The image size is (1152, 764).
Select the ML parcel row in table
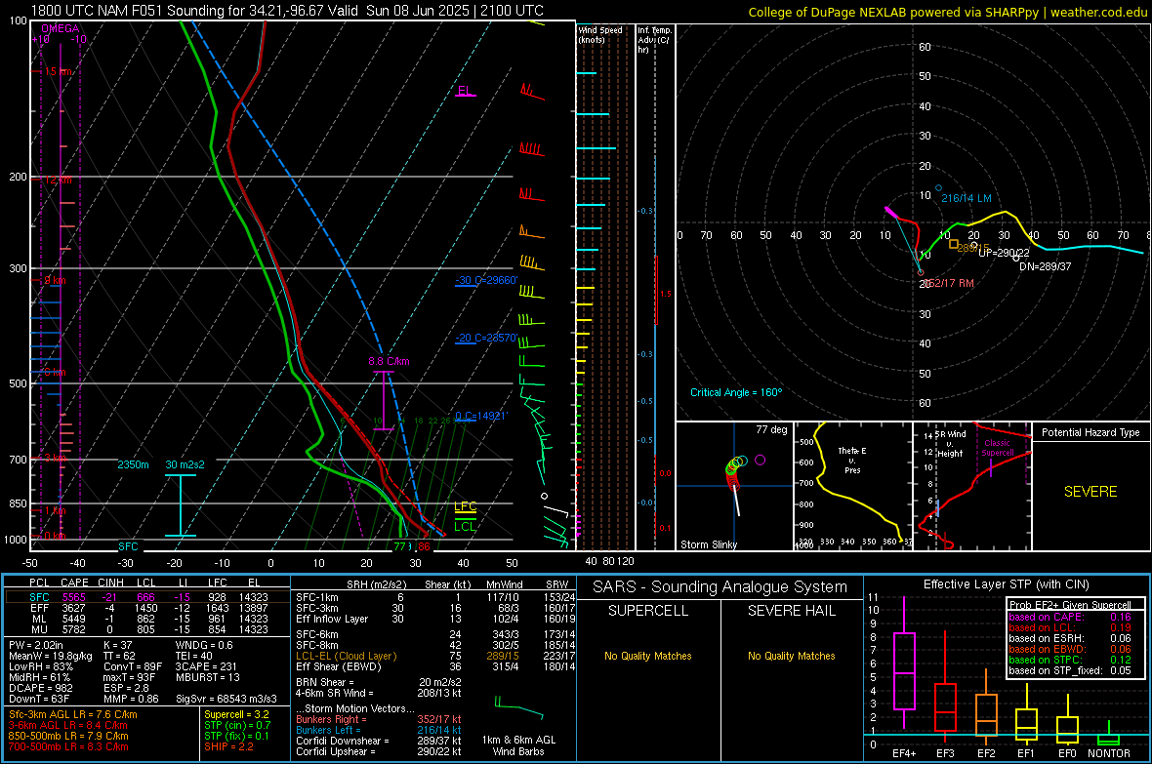point(147,619)
